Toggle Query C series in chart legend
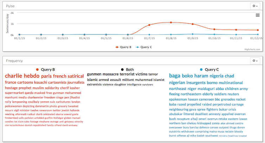The image size is (265, 143). click(x=144, y=47)
